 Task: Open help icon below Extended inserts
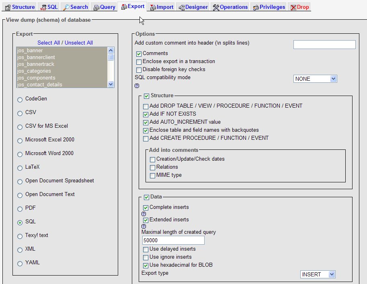144,226
